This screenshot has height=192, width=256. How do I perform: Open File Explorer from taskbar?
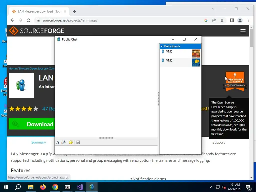(x=30, y=187)
